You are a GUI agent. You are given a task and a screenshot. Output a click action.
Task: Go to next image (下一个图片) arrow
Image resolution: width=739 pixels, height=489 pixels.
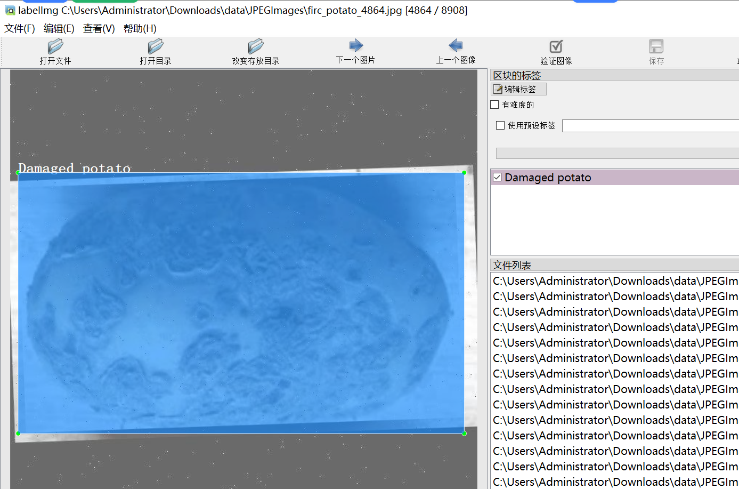(356, 45)
